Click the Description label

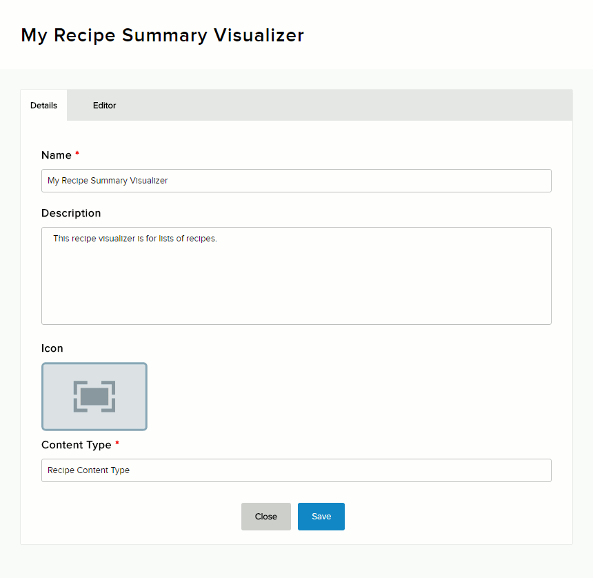[71, 213]
